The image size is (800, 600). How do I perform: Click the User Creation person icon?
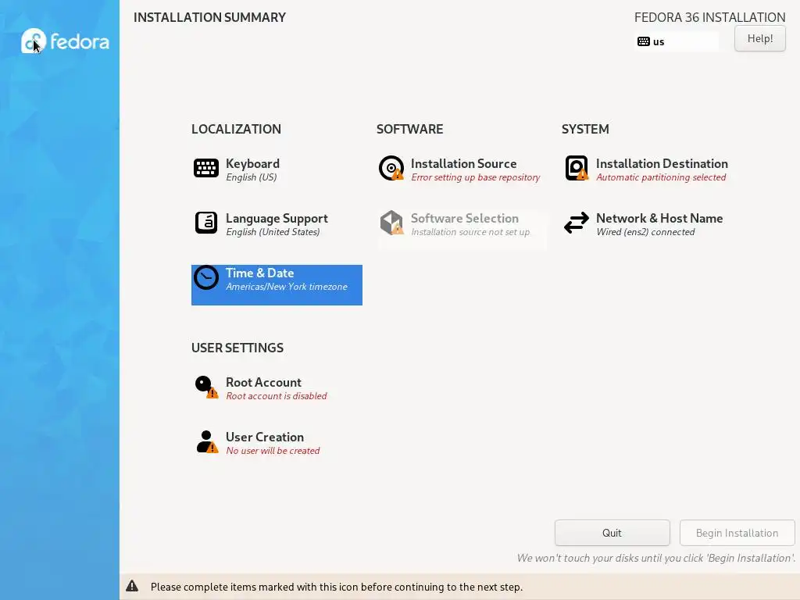tap(206, 442)
